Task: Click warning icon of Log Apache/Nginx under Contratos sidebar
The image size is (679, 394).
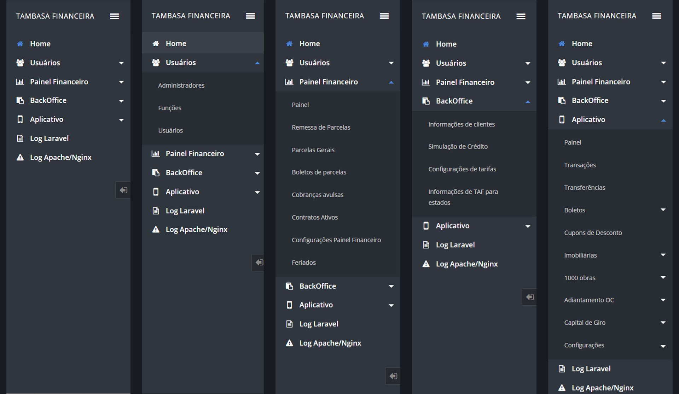Action: point(289,343)
